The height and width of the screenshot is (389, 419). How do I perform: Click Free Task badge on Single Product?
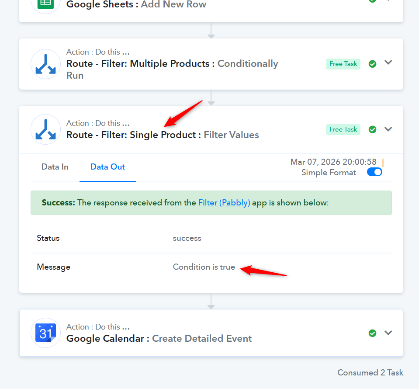point(343,129)
